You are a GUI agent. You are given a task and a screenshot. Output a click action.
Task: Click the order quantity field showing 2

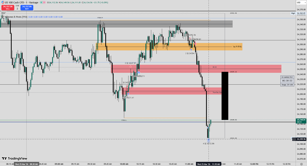click(17, 8)
